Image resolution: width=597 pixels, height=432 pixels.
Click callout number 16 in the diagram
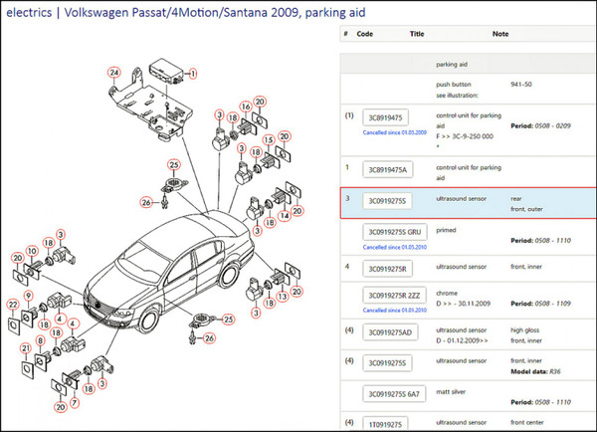[246, 106]
